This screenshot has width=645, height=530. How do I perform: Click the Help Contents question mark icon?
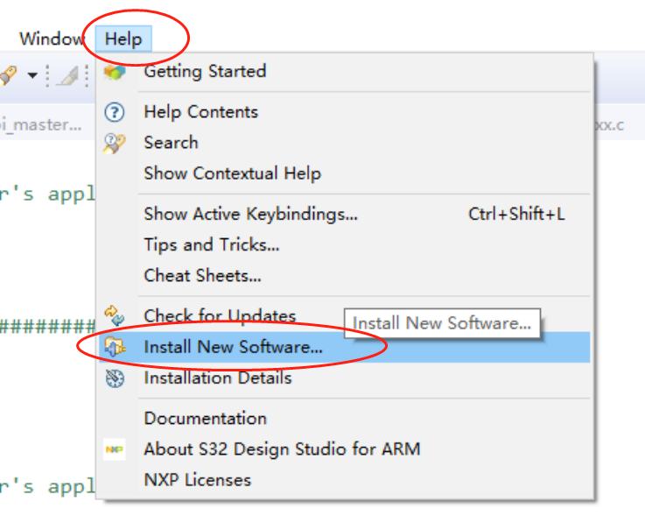pos(115,112)
